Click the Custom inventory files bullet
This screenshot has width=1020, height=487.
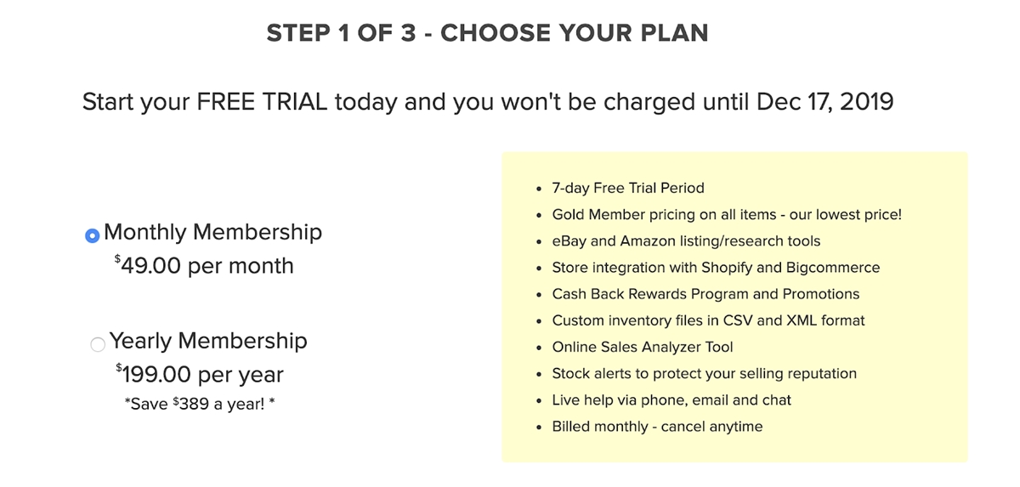pyautogui.click(x=708, y=320)
